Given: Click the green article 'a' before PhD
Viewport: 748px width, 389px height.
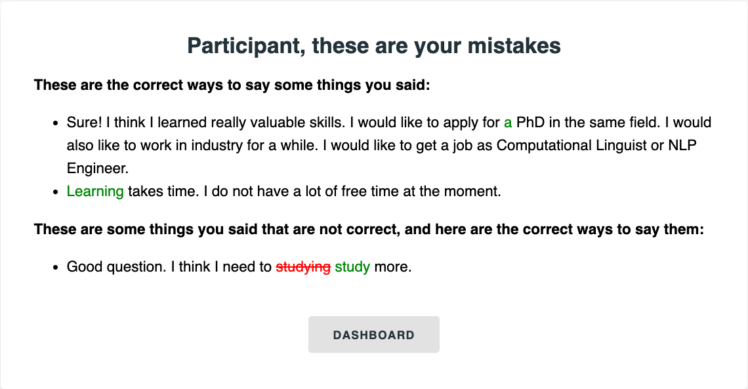Looking at the screenshot, I should pyautogui.click(x=508, y=123).
